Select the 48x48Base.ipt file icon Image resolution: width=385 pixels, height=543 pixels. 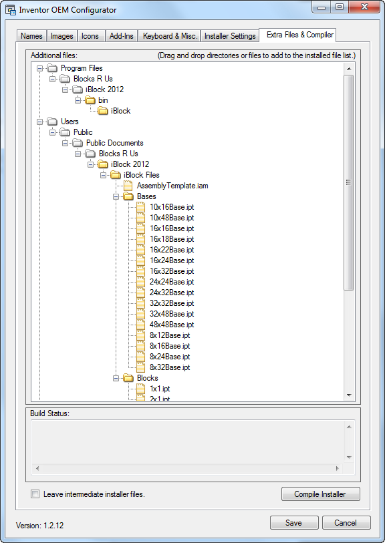(x=140, y=325)
